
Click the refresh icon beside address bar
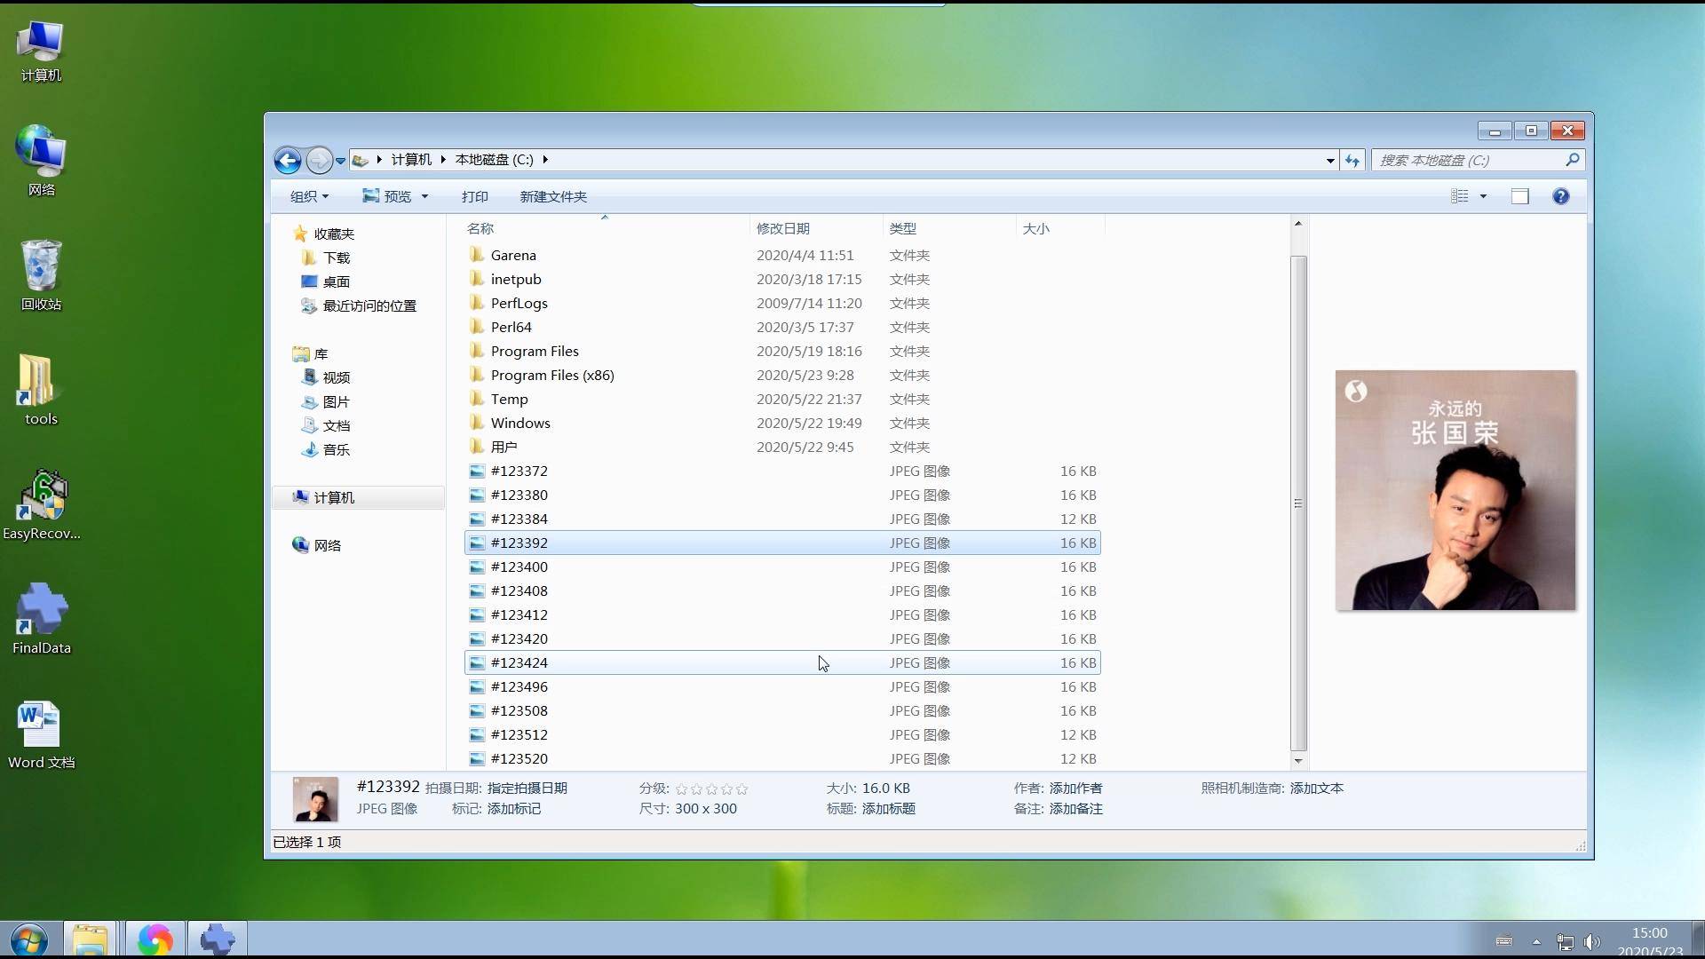tap(1352, 161)
